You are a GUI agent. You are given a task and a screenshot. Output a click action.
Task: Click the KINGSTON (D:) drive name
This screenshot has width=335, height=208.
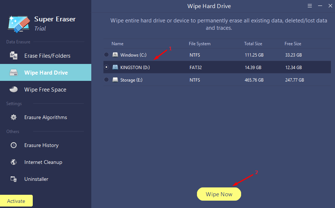coord(135,67)
